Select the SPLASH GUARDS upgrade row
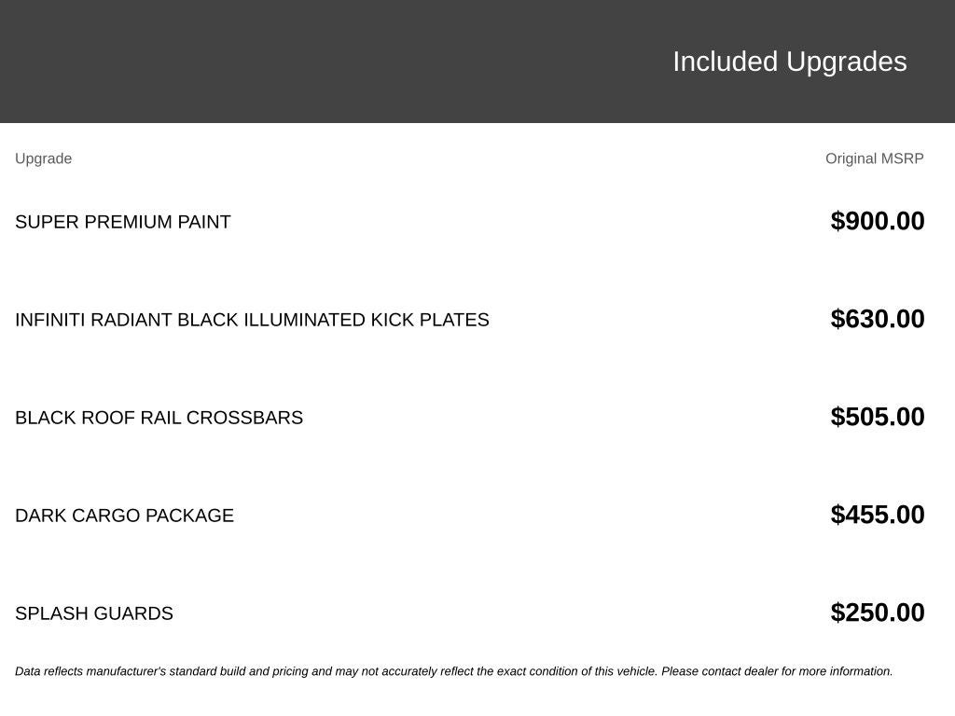 [470, 613]
